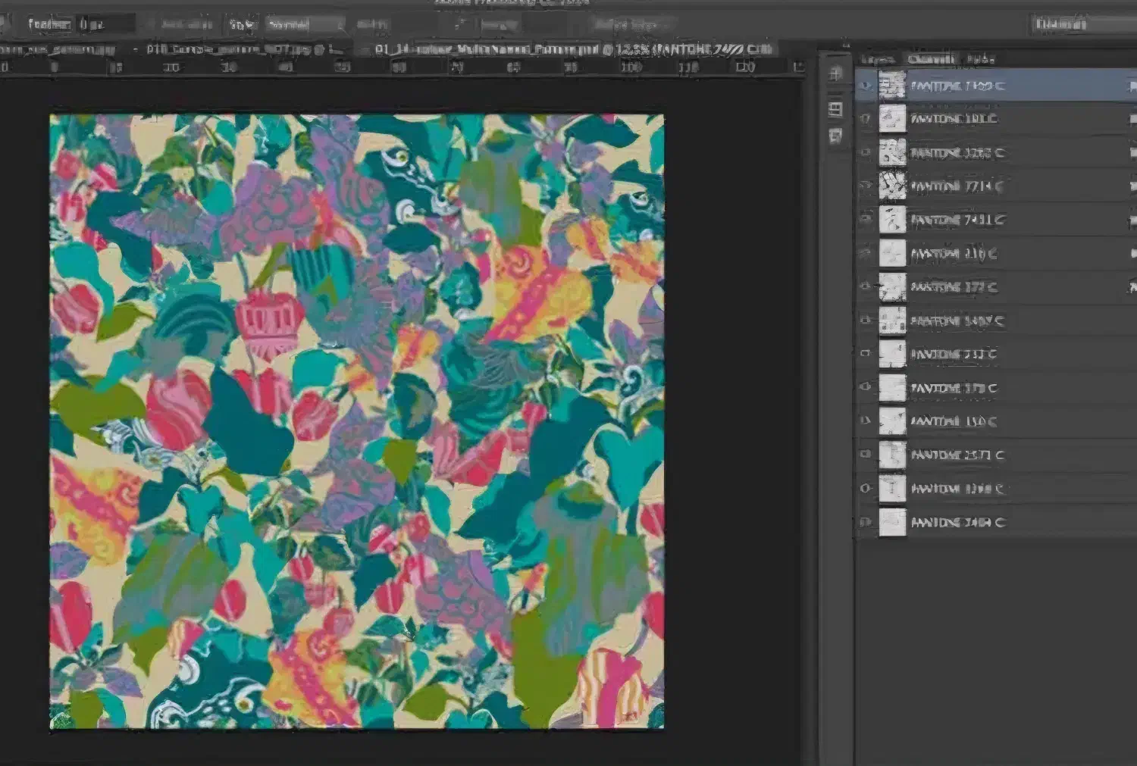Select the Channels panel tab
1137x766 pixels.
(x=931, y=59)
